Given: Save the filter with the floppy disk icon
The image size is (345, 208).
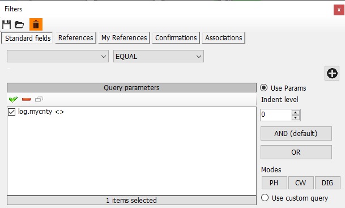Looking at the screenshot, I should click(x=7, y=24).
